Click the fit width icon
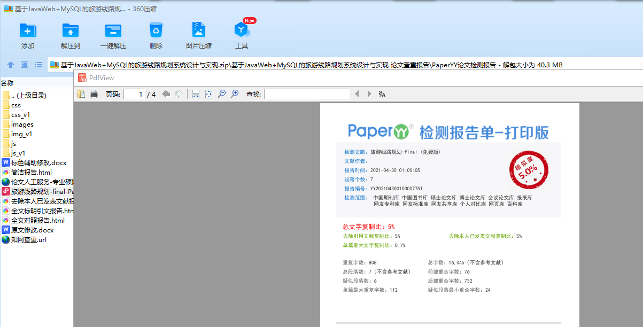 (x=196, y=94)
